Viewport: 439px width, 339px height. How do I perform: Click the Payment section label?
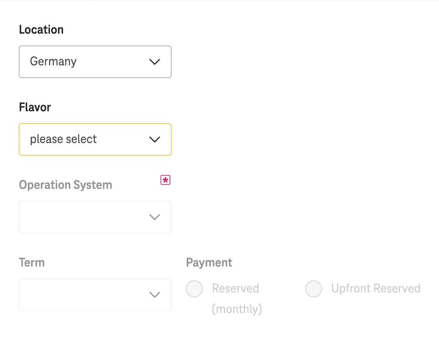click(209, 263)
